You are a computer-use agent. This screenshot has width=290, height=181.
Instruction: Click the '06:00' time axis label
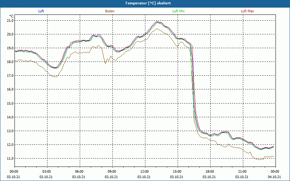point(79,172)
